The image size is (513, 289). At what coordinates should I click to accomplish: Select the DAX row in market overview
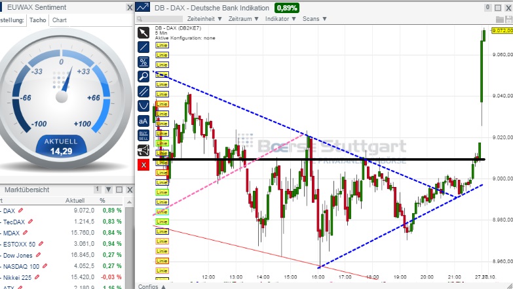coord(61,211)
